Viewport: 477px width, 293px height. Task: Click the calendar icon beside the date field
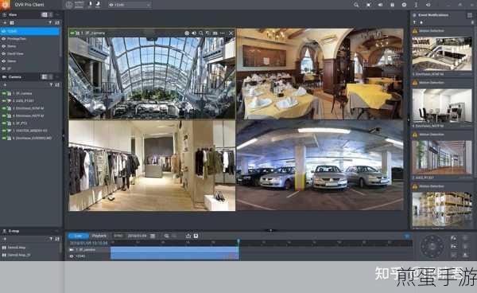click(153, 236)
